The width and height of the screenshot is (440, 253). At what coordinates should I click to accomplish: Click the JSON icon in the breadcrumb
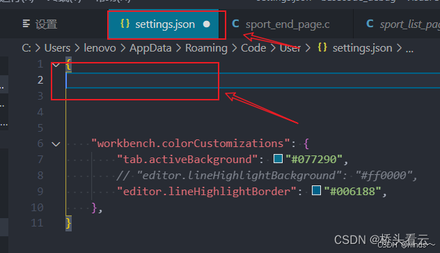coord(322,47)
